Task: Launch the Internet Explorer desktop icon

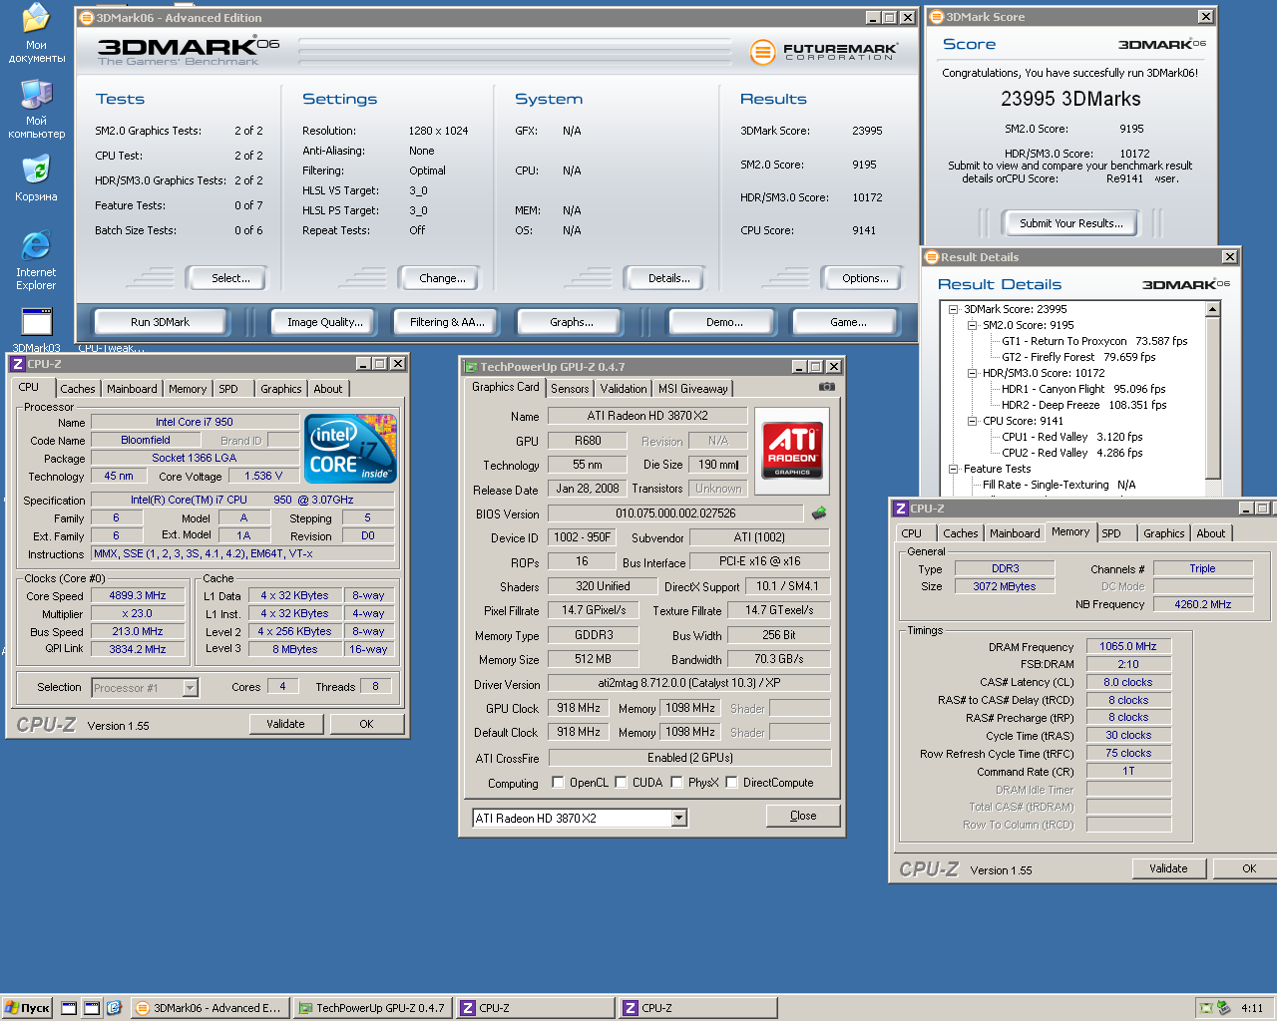Action: point(36,259)
